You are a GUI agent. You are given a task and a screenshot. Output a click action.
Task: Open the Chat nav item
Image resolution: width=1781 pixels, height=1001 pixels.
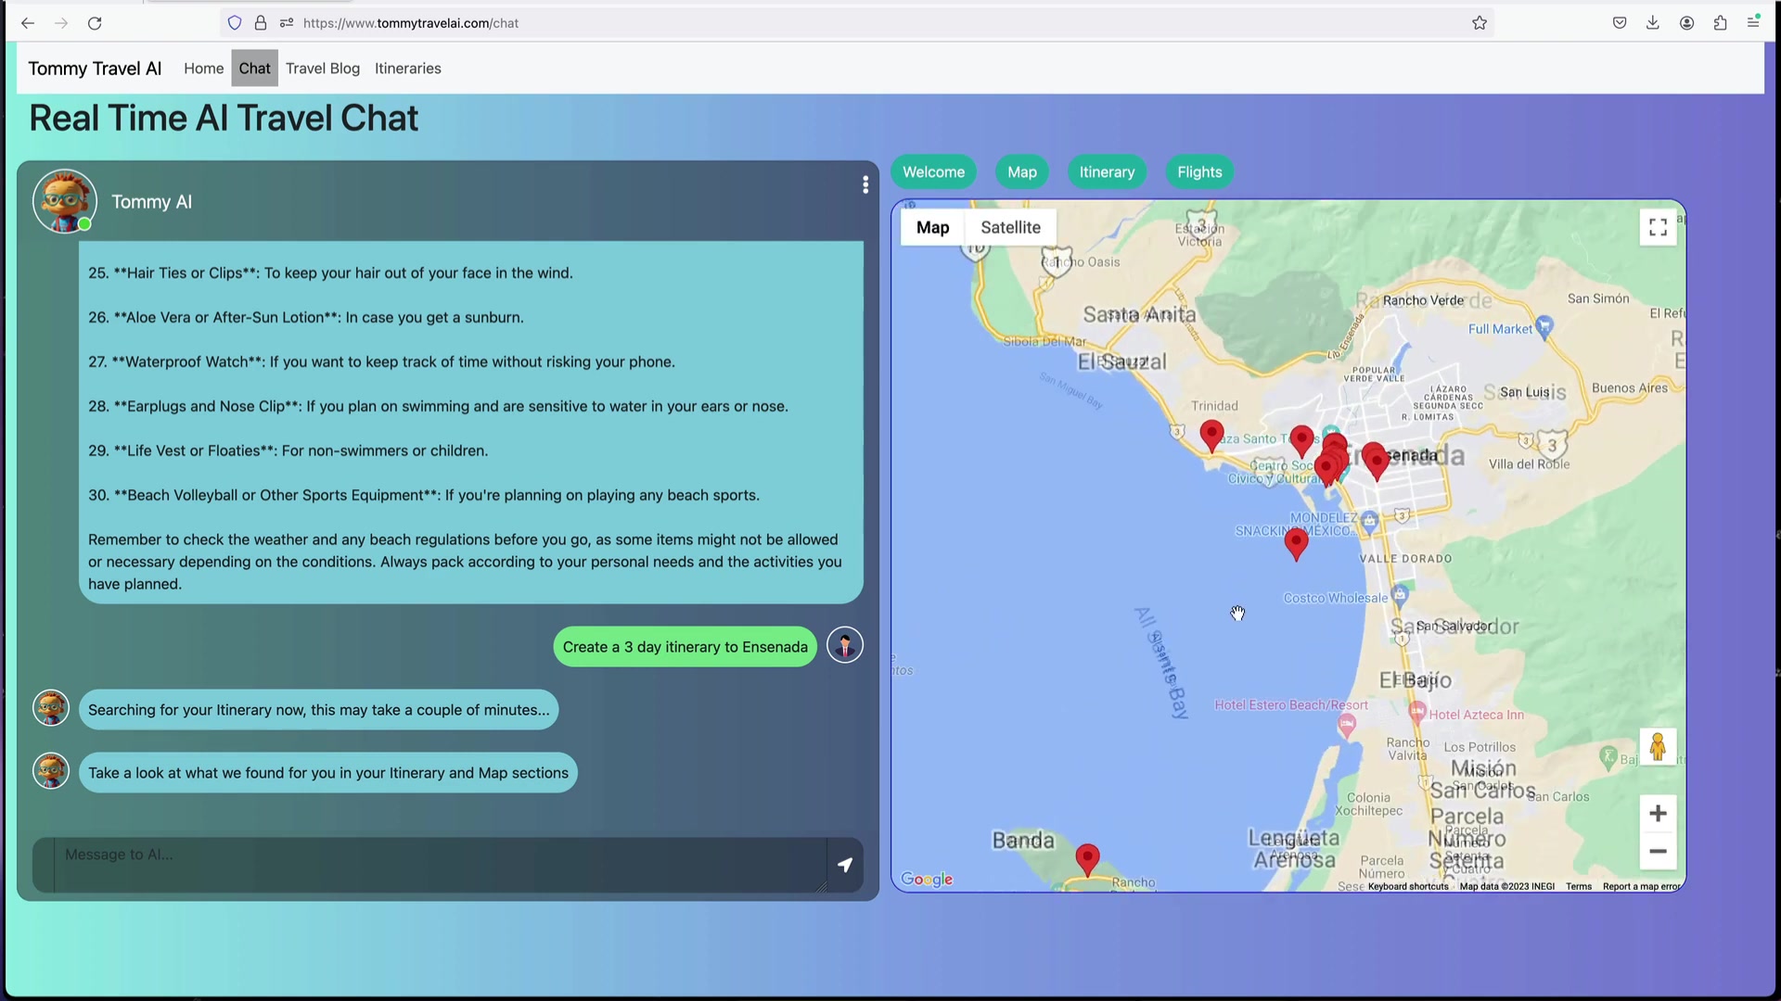pyautogui.click(x=254, y=69)
